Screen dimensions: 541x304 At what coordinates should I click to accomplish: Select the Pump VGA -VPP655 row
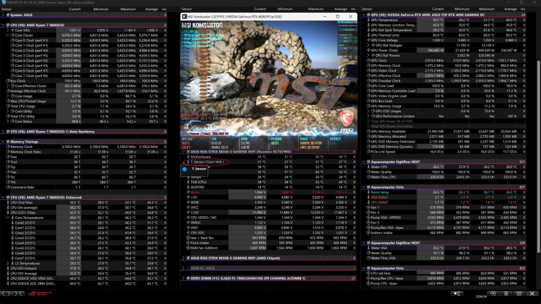(x=444, y=218)
